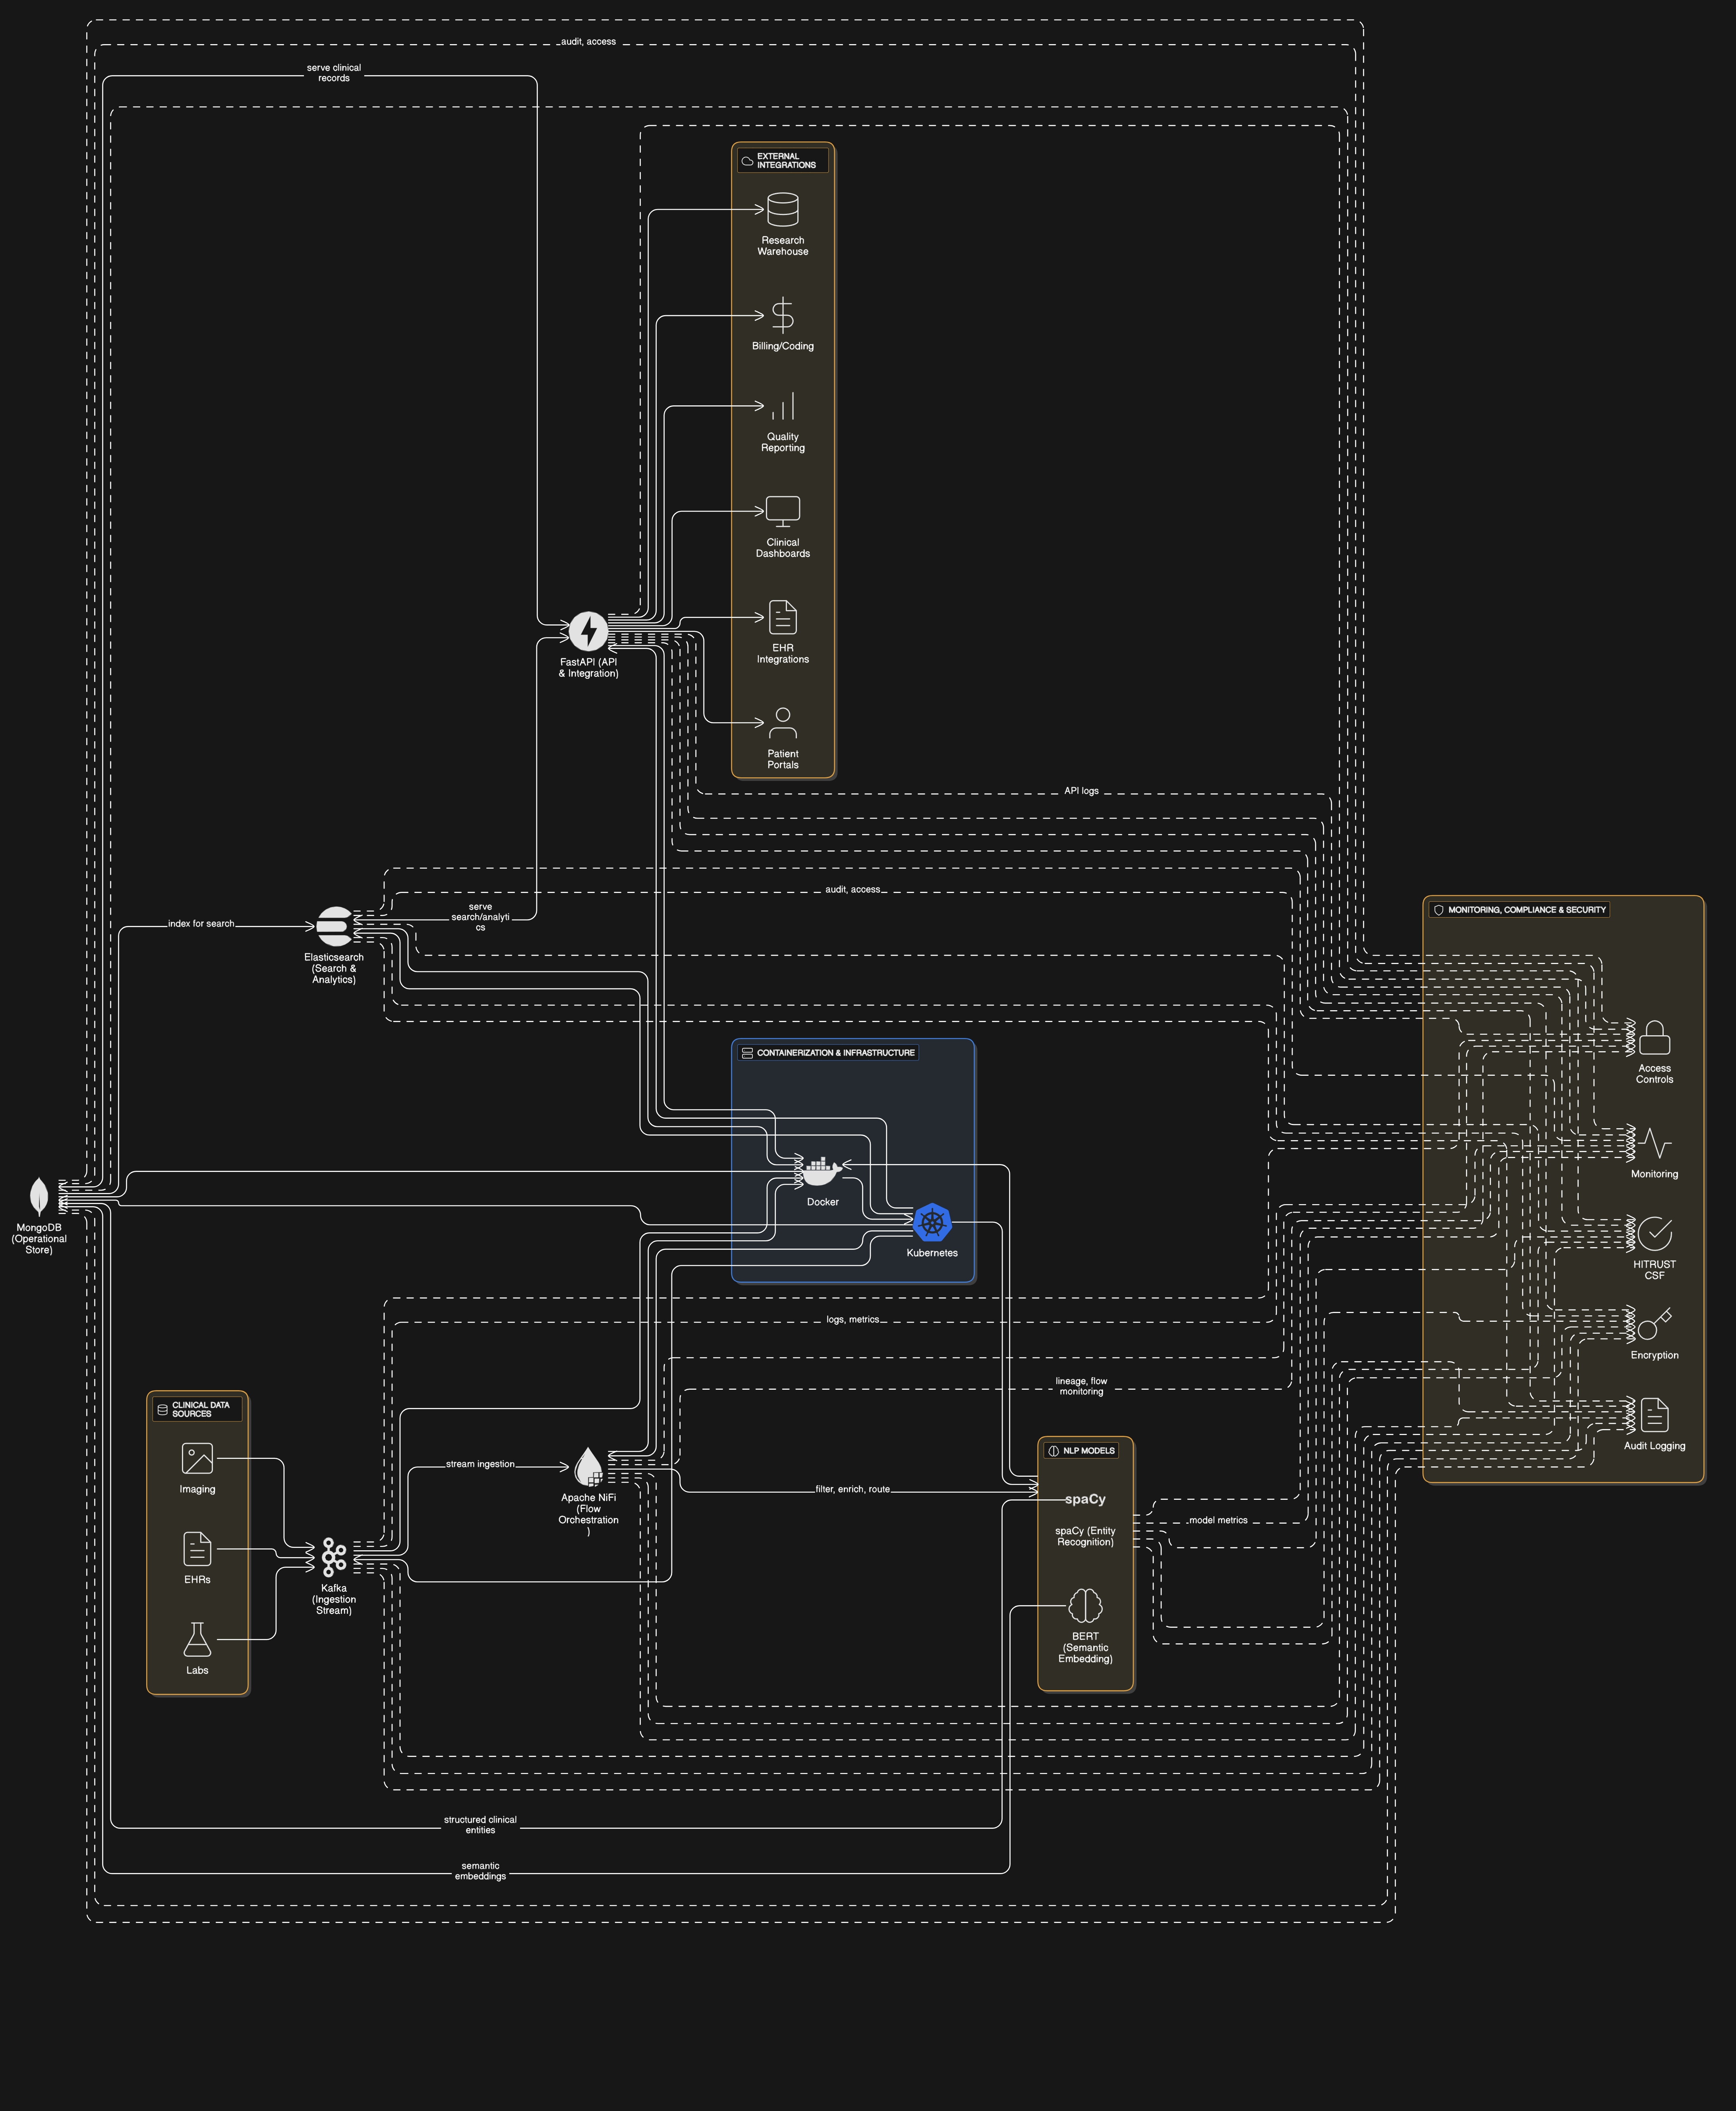Click the 'filter, enrich, route' edge label
1736x2111 pixels.
[x=852, y=1489]
